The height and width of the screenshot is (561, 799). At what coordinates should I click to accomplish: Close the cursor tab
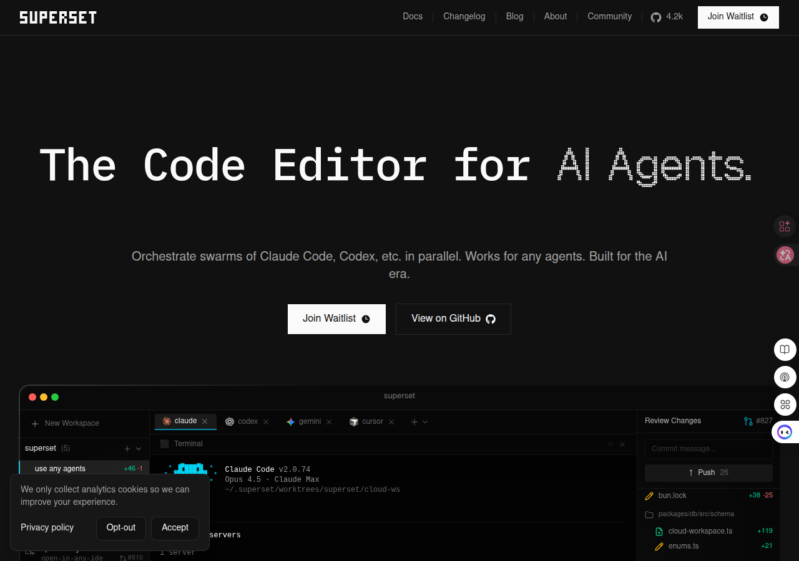coord(391,422)
